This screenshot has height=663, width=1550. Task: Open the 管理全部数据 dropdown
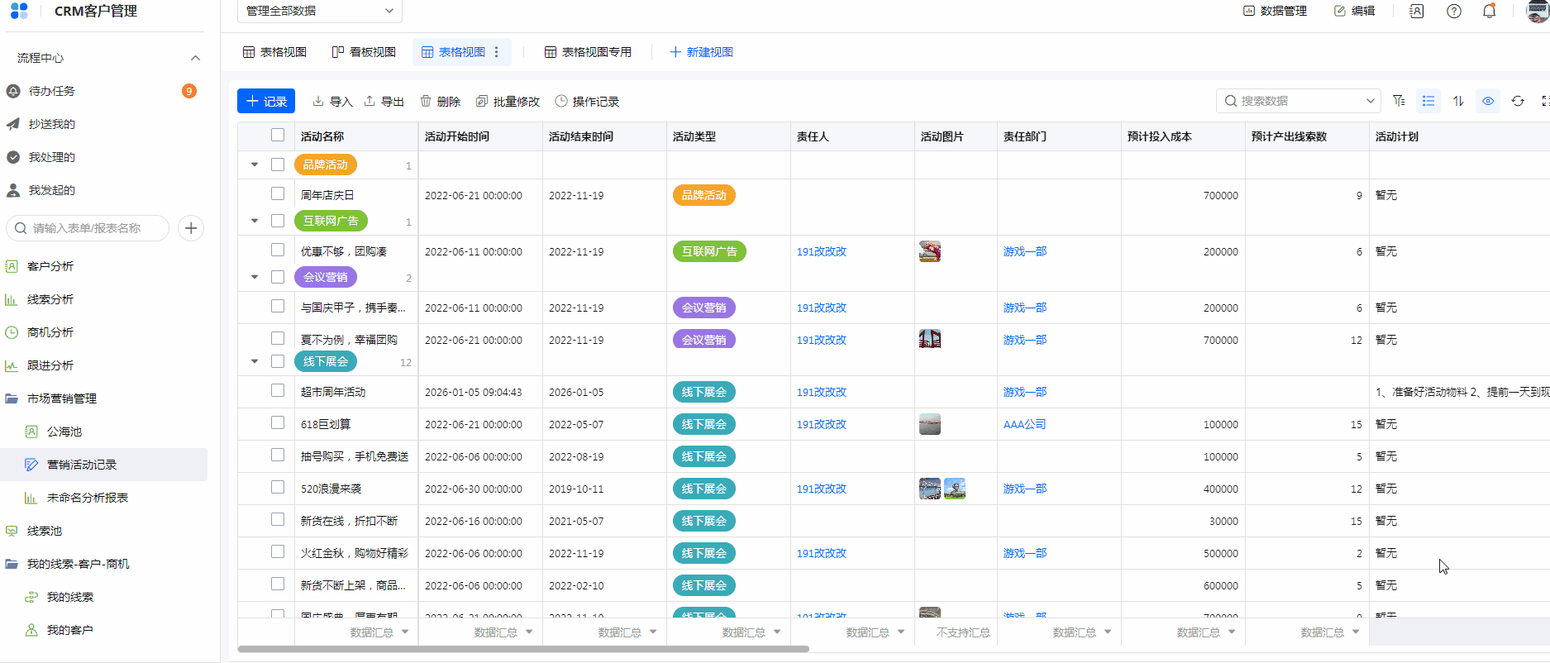[319, 11]
